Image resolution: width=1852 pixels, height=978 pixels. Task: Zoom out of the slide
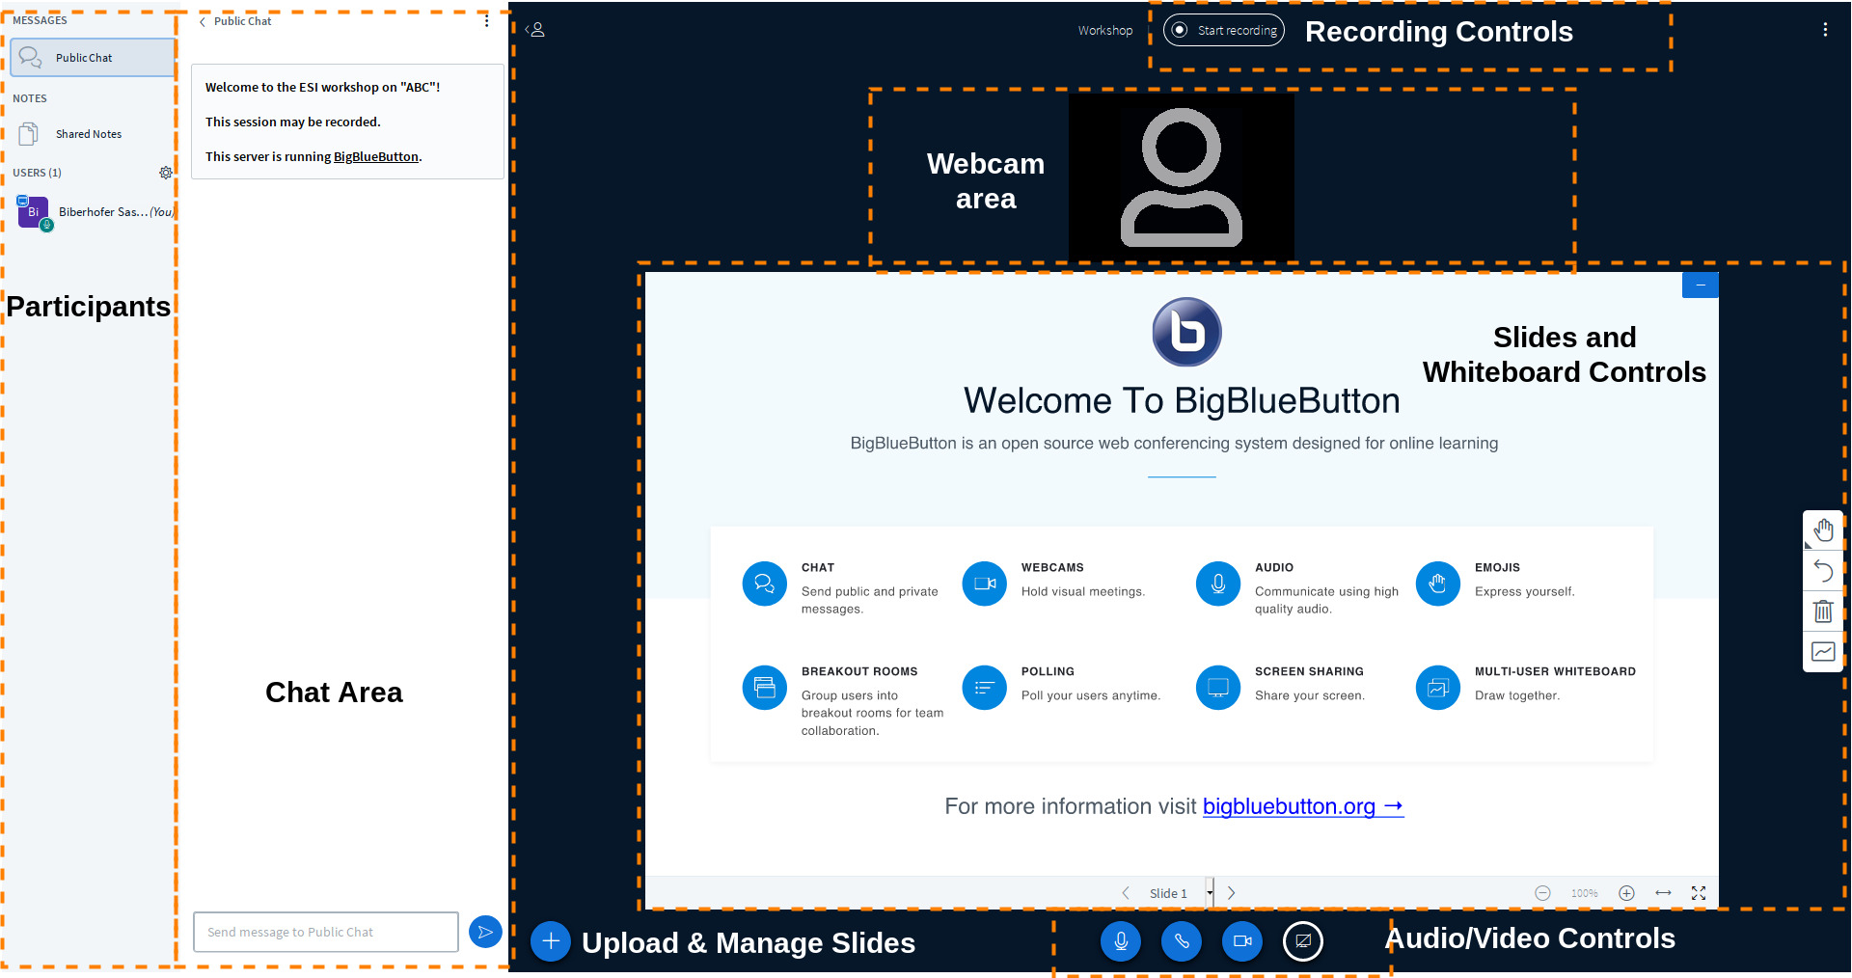pyautogui.click(x=1542, y=893)
